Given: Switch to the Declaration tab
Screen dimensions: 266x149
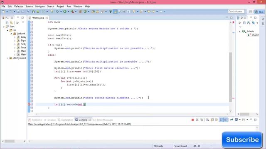Looking at the screenshot, I should tap(66, 120).
